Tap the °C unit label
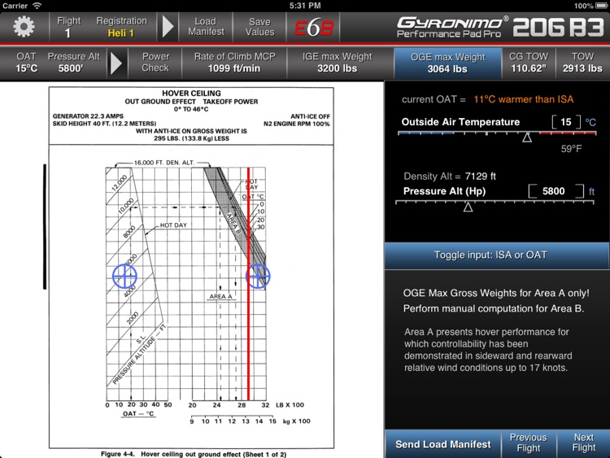Image resolution: width=610 pixels, height=458 pixels. coord(590,122)
